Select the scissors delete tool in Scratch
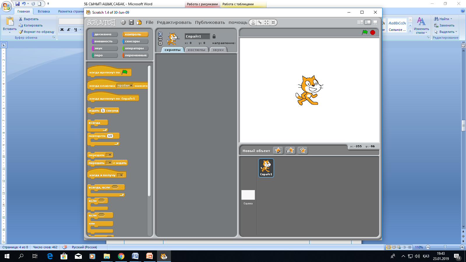 (260, 22)
